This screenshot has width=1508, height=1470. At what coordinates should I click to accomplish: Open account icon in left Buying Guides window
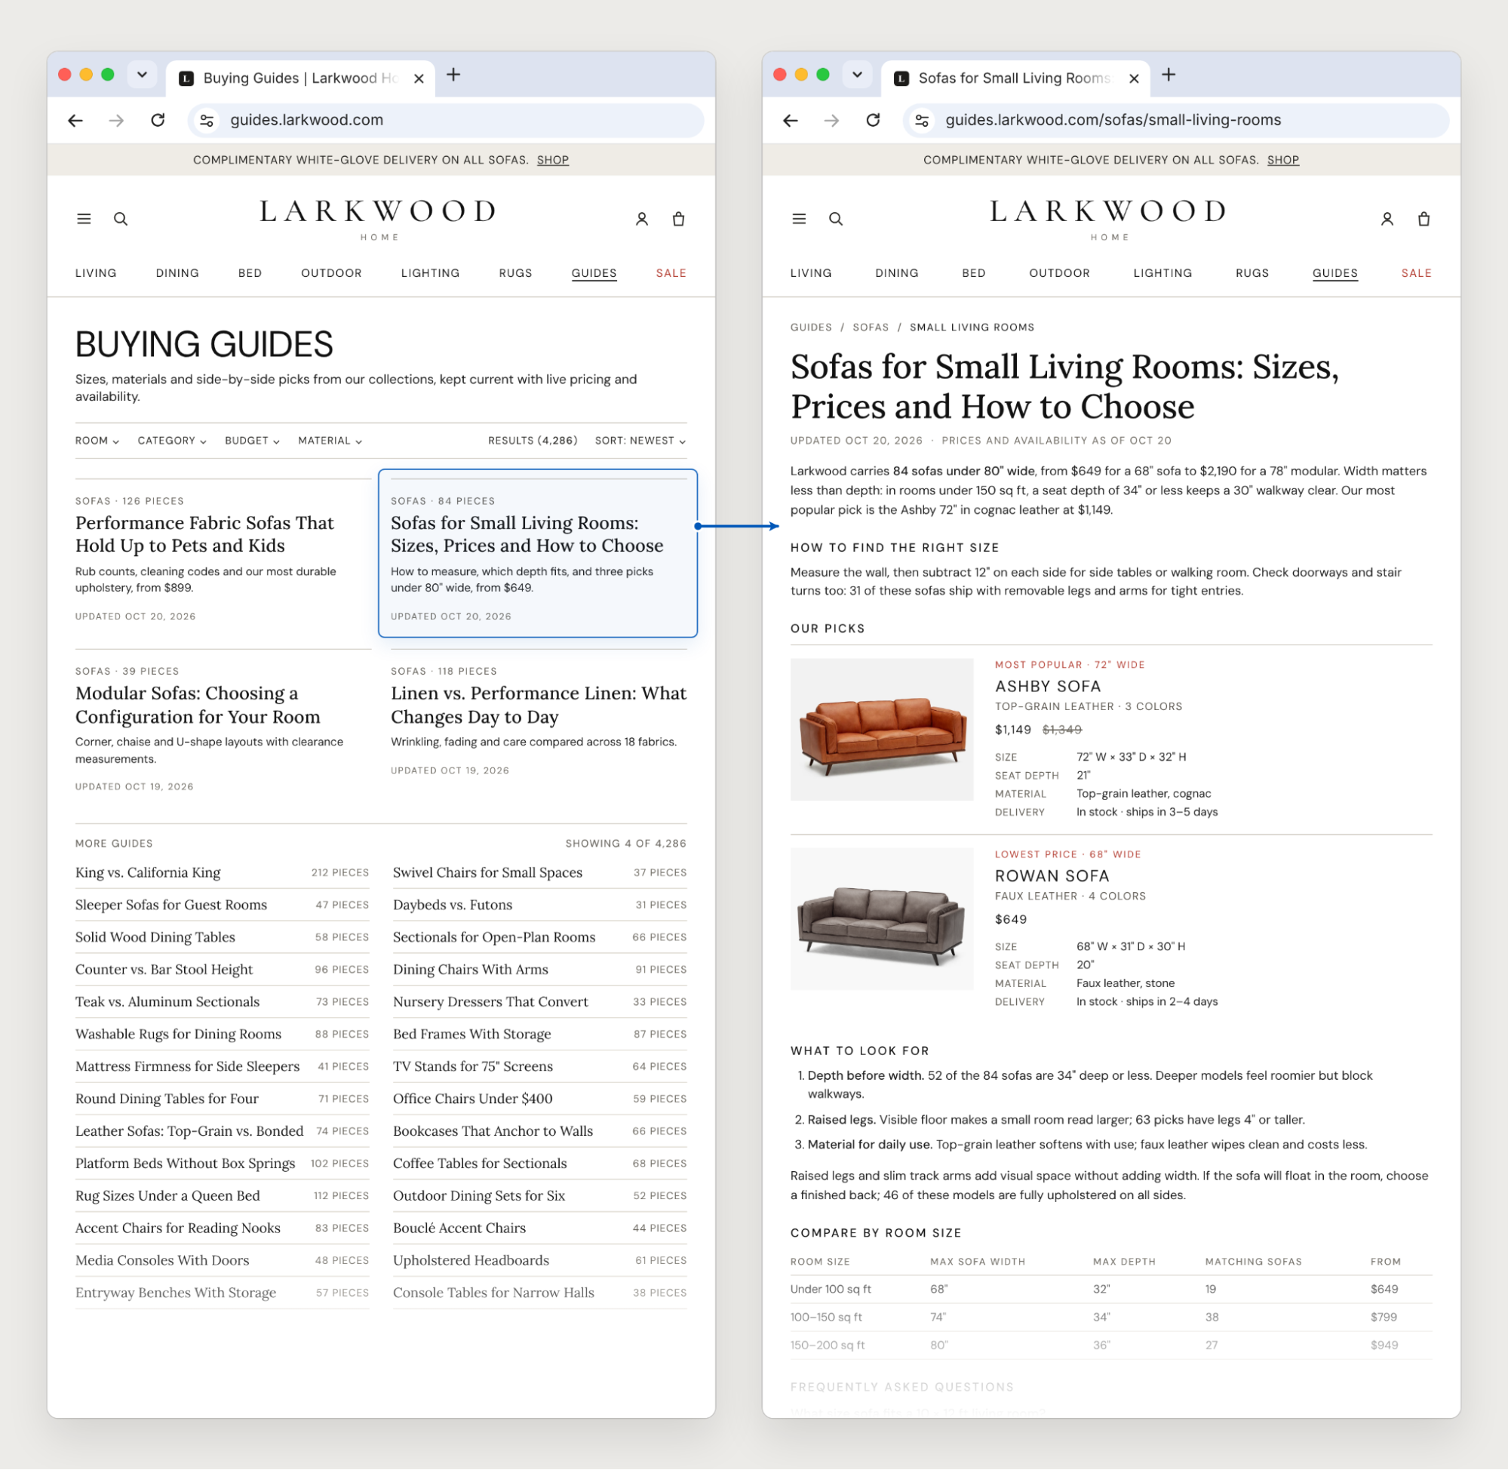pyautogui.click(x=642, y=220)
